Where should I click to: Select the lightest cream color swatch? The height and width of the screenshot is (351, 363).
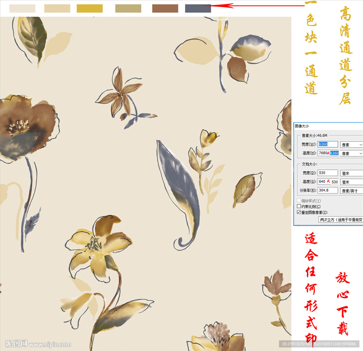pos(22,9)
